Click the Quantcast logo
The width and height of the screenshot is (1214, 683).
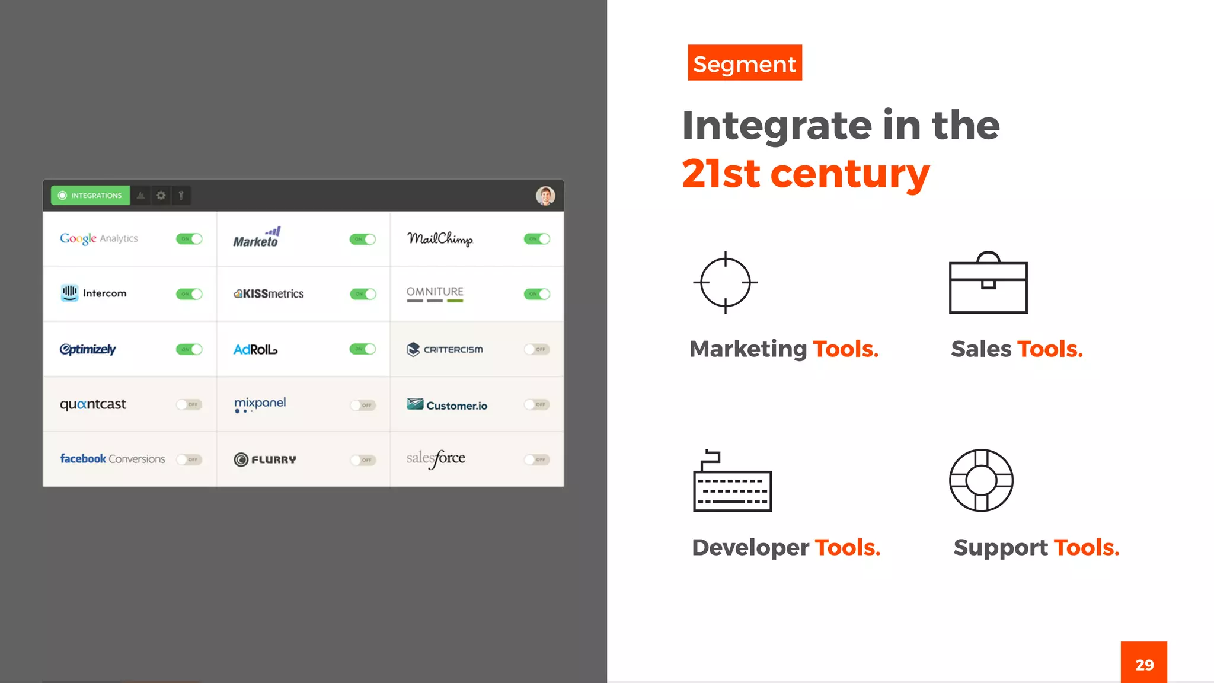click(93, 404)
